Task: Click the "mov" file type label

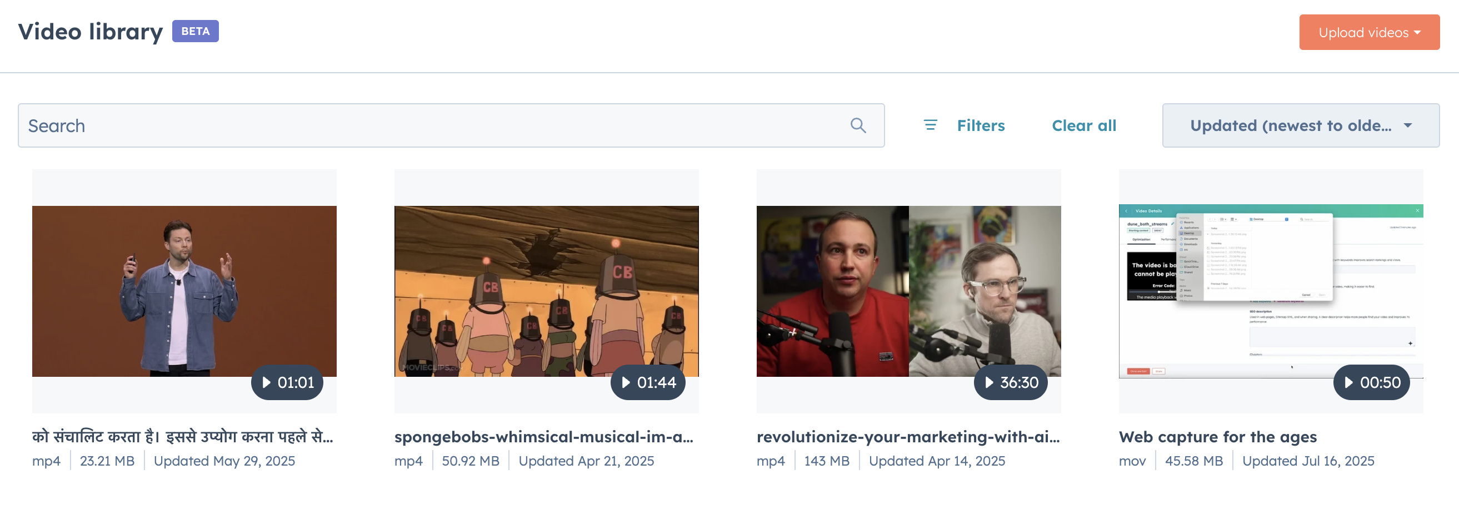Action: click(1132, 461)
